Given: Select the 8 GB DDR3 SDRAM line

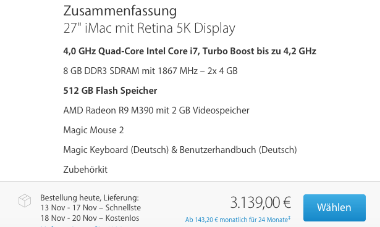Looking at the screenshot, I should [x=151, y=71].
